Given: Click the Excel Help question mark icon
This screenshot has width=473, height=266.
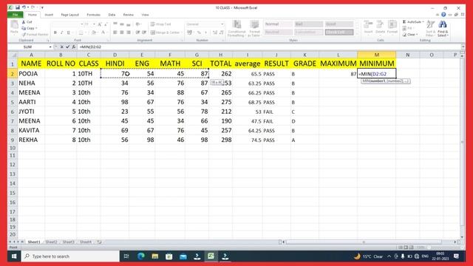Looking at the screenshot, I should [x=443, y=14].
